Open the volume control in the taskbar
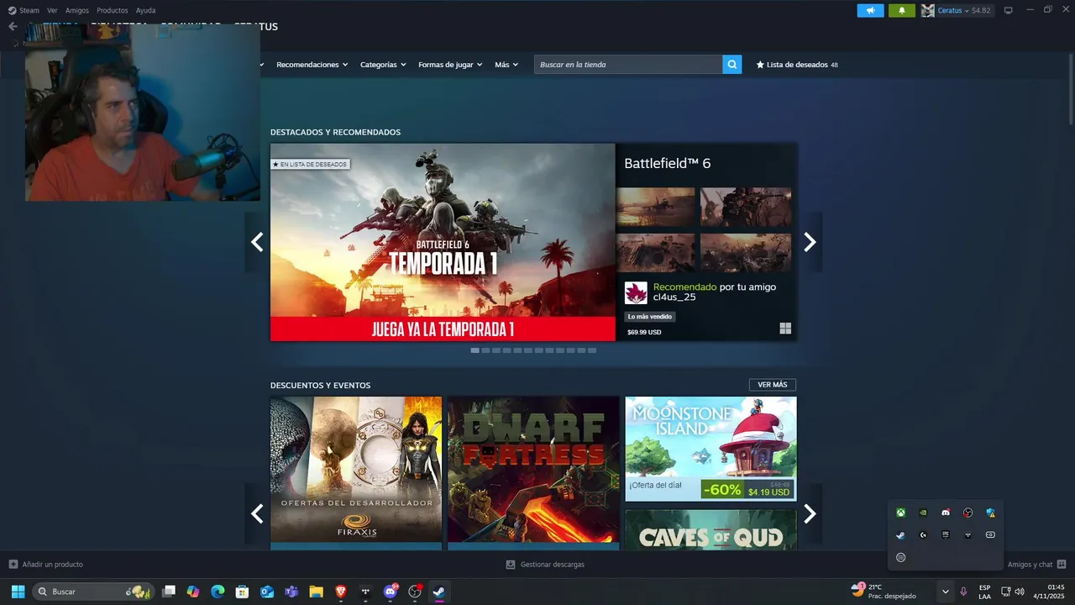 click(x=1020, y=592)
